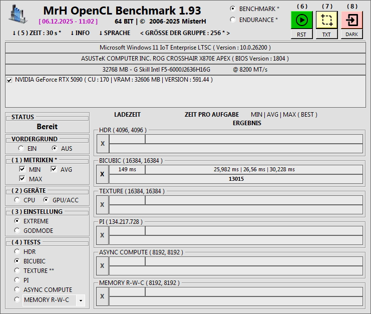Click the X button for BICUBIC result

103,174
